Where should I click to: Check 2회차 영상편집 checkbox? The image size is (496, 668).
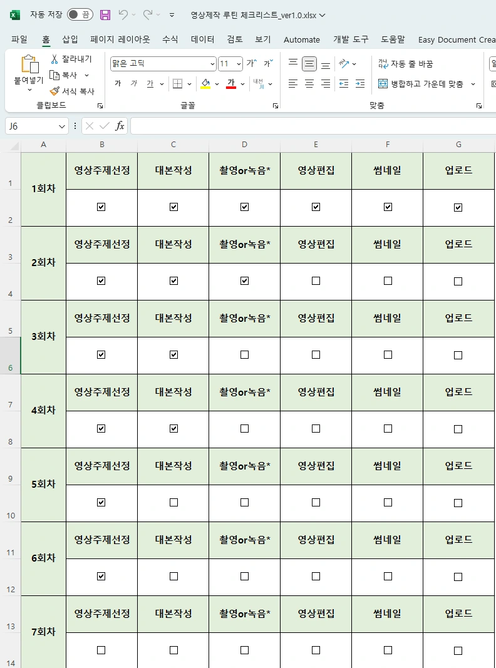click(x=316, y=280)
